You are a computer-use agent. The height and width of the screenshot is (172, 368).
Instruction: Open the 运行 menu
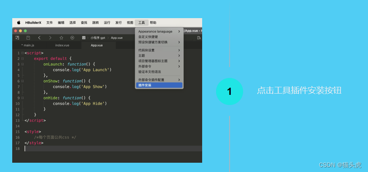click(x=107, y=22)
